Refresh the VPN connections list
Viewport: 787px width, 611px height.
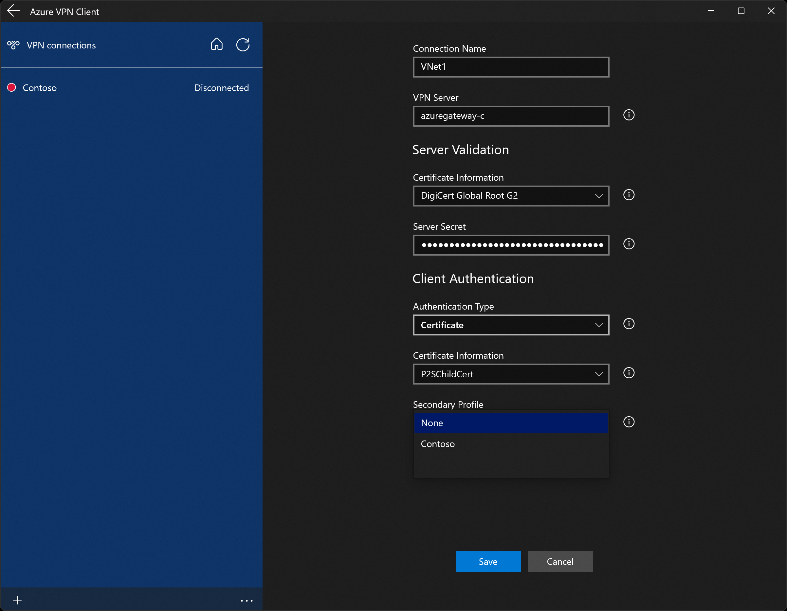tap(243, 45)
